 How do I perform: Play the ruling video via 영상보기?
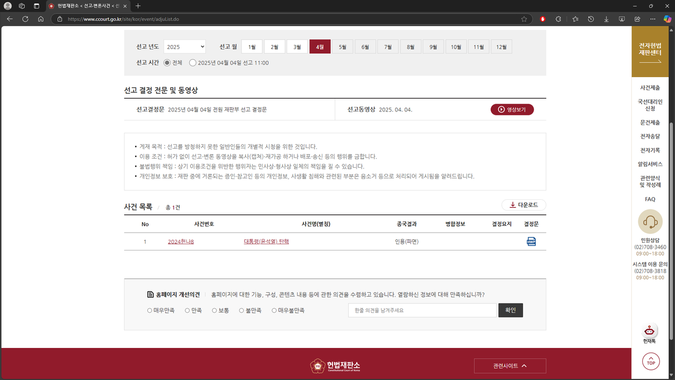[512, 109]
